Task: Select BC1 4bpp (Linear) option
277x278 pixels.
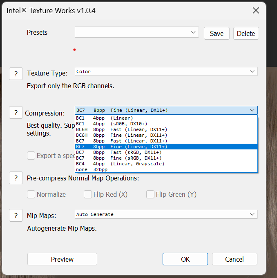Action: pyautogui.click(x=166, y=118)
